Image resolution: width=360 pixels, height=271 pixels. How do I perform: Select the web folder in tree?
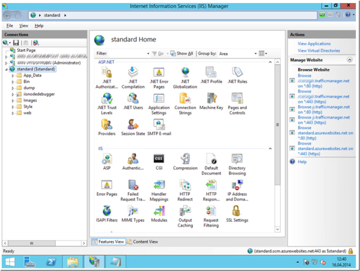[27, 113]
